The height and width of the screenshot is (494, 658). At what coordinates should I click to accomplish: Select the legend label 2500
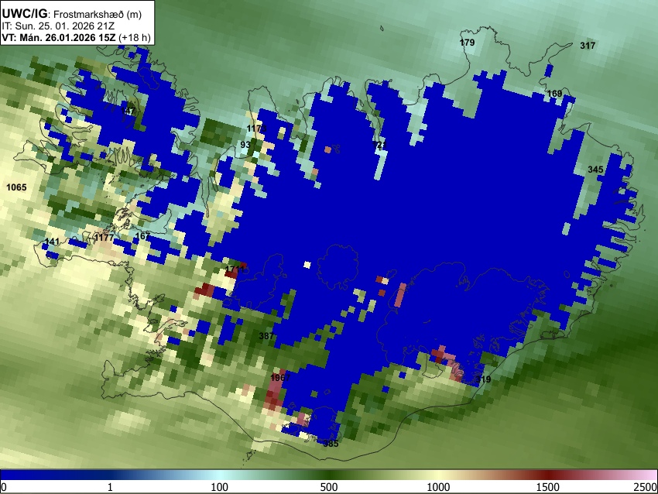(646, 487)
